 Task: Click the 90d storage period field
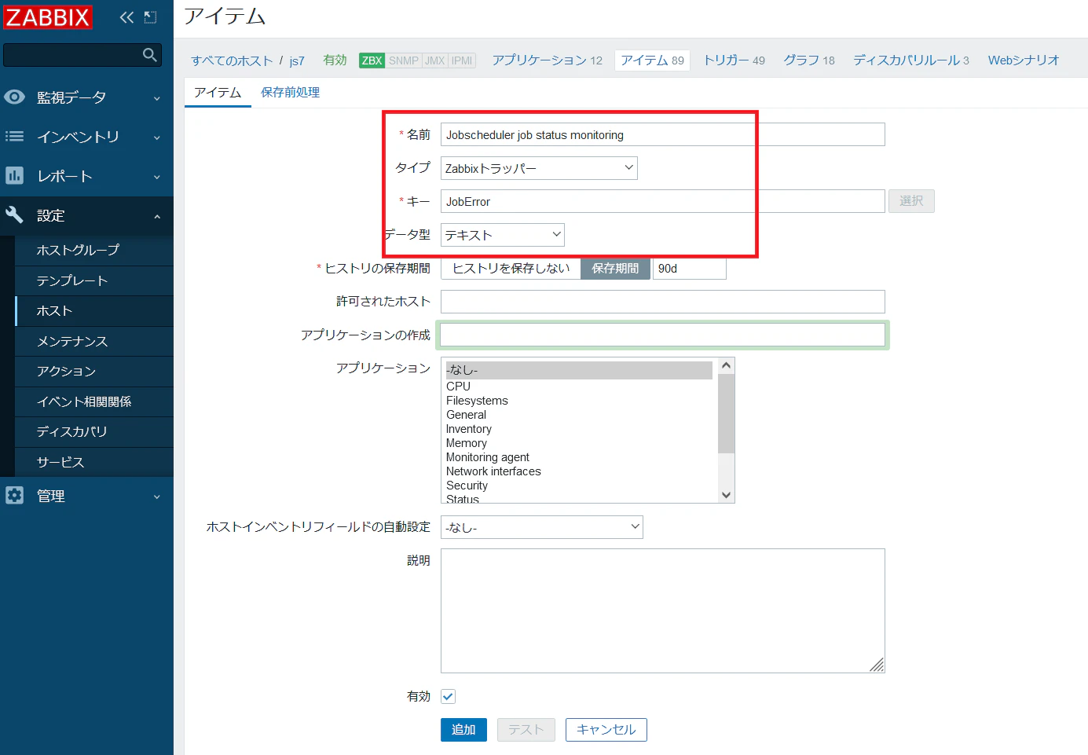(x=690, y=269)
